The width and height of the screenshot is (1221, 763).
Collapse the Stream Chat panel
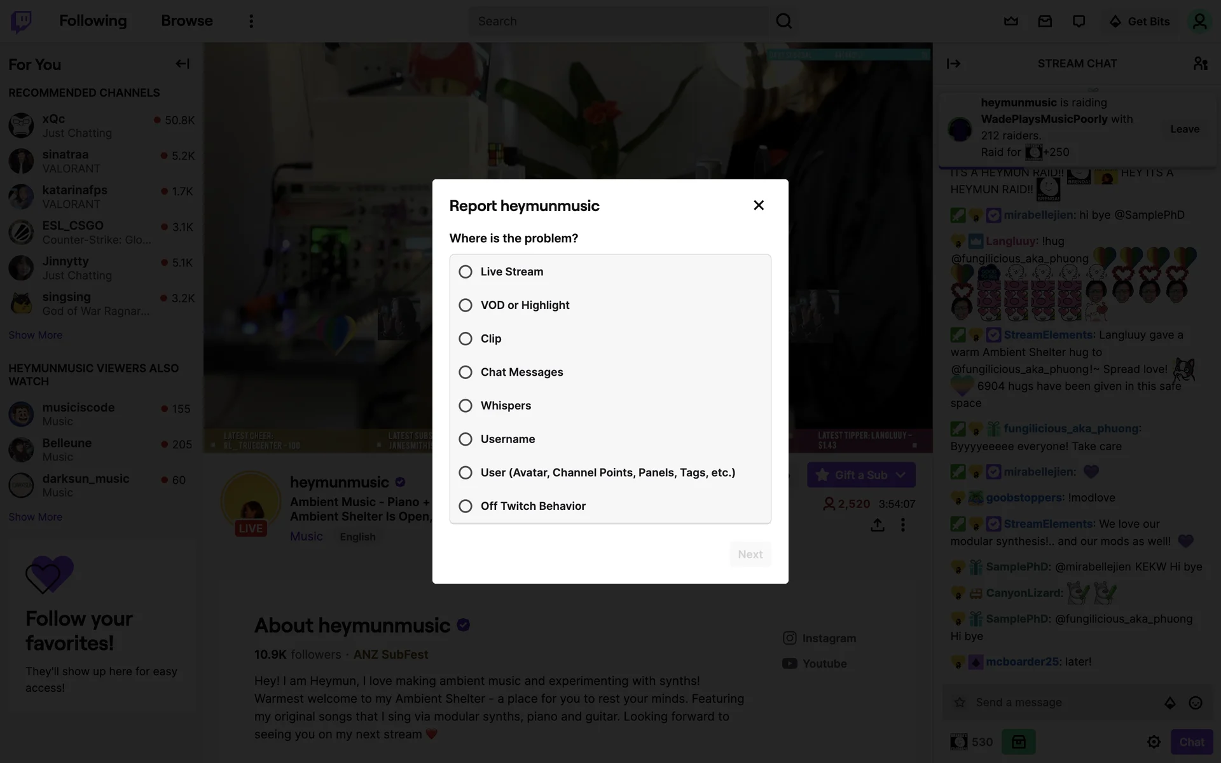coord(953,64)
